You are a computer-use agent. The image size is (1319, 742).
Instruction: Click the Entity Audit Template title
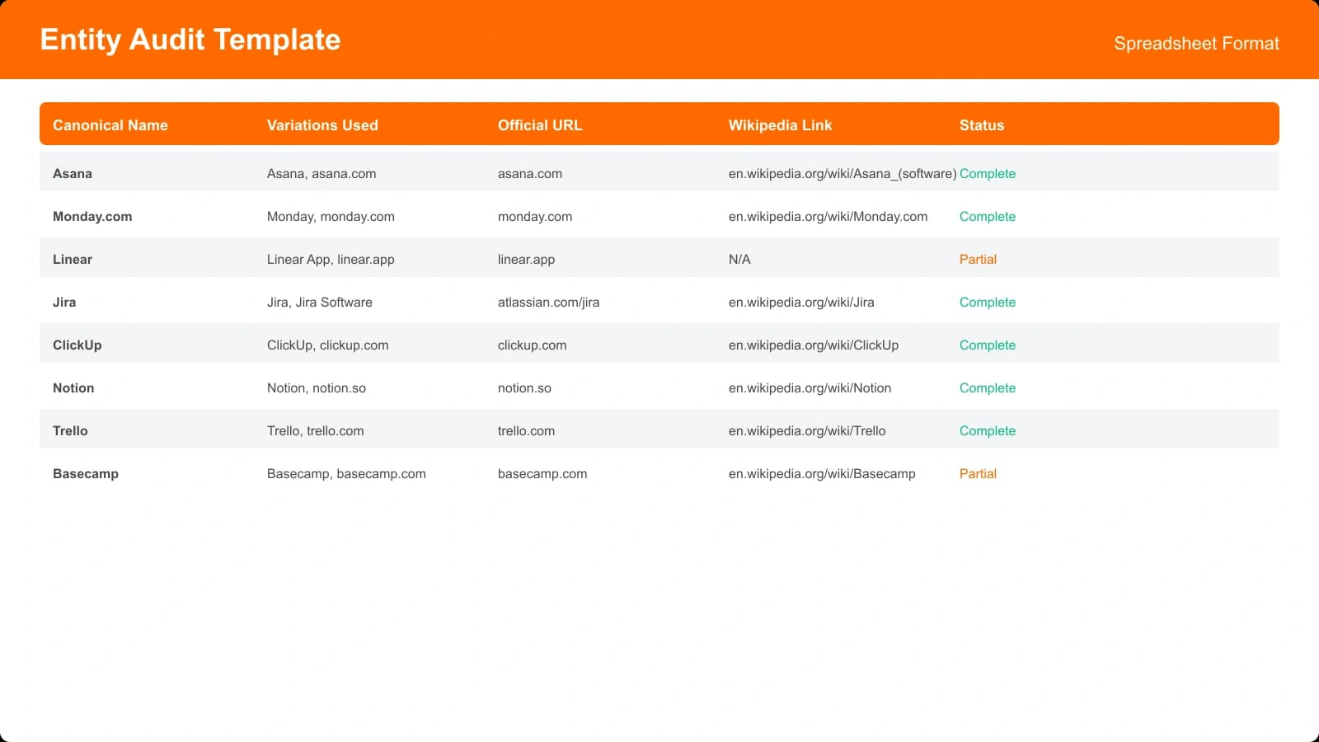[190, 39]
